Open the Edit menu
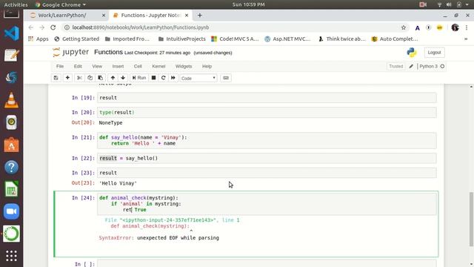 (x=78, y=66)
